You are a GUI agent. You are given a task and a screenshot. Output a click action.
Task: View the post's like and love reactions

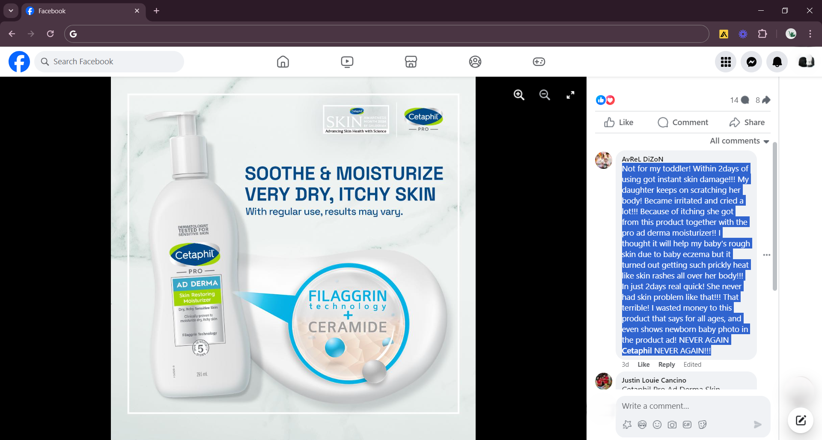click(605, 100)
